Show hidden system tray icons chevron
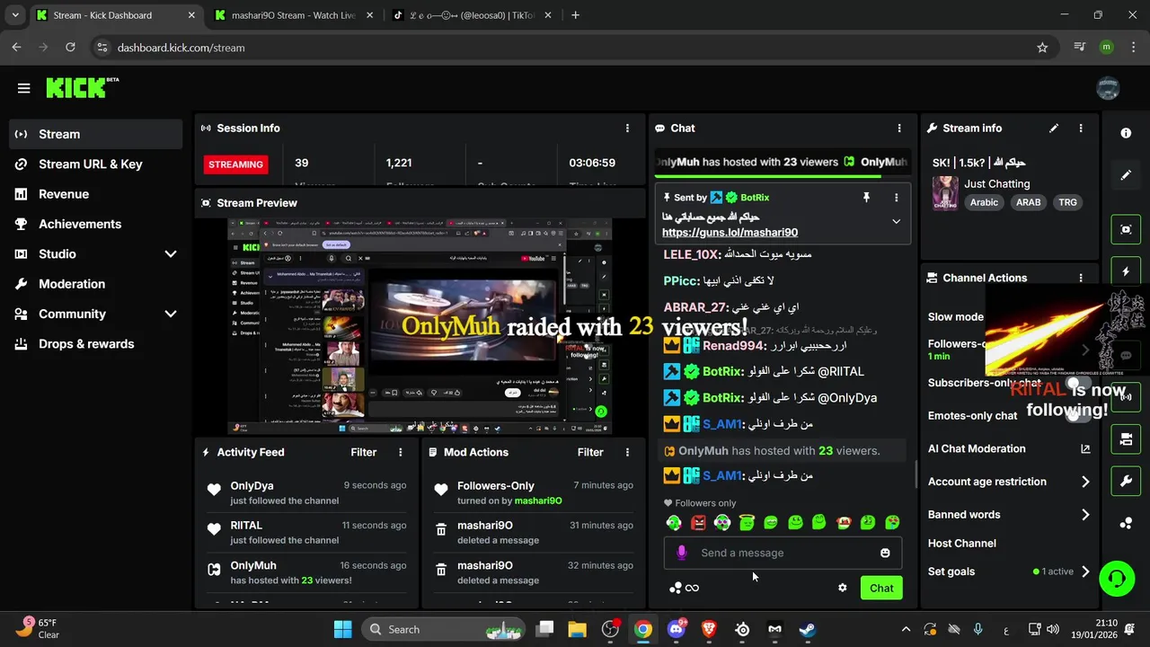Screen dimensions: 1150x647 pyautogui.click(x=906, y=629)
